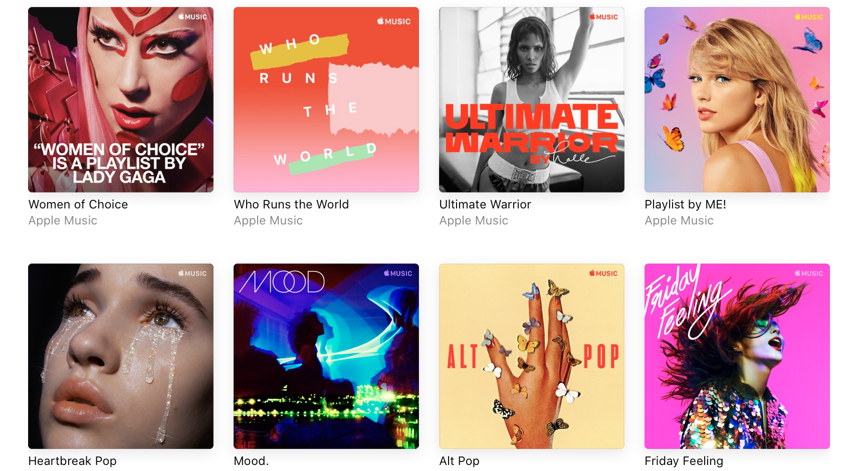Click Apple Music under Ultimate Warrior
Screen dimensions: 847x471
point(474,220)
